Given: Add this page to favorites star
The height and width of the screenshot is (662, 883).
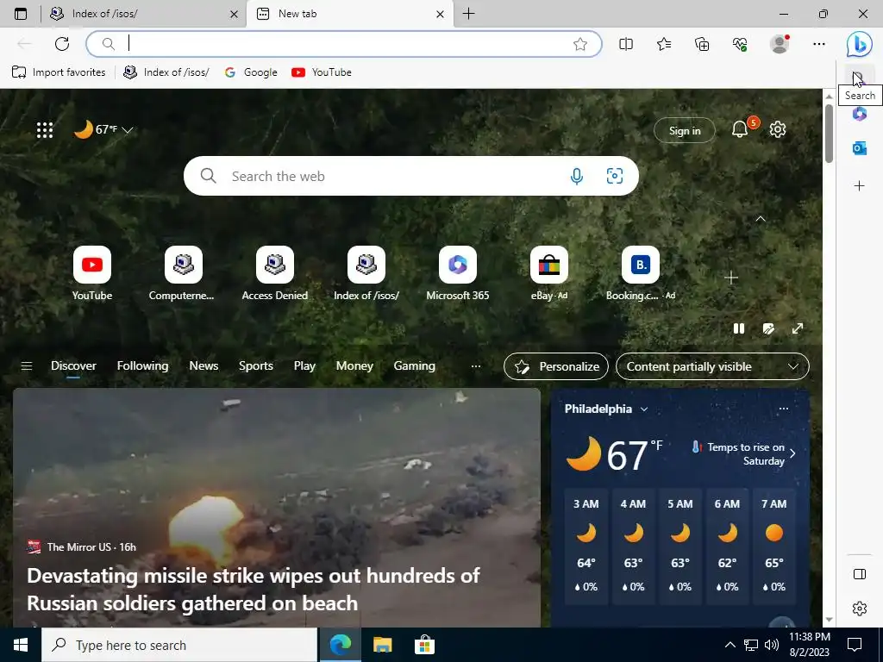Looking at the screenshot, I should coord(580,44).
